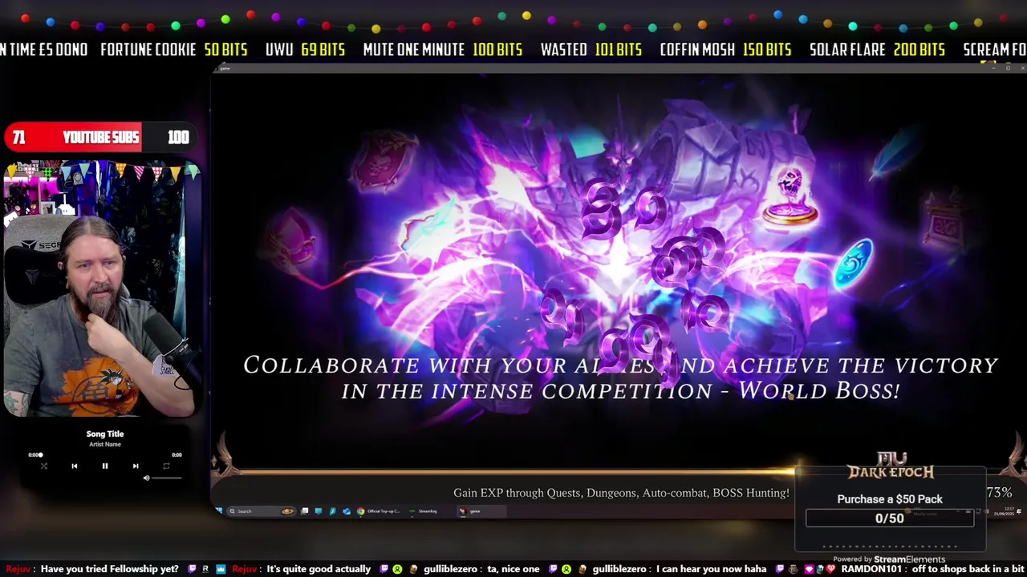Click the 'Wasted 101 Bits' ticker item
This screenshot has height=577, width=1027.
pyautogui.click(x=591, y=50)
